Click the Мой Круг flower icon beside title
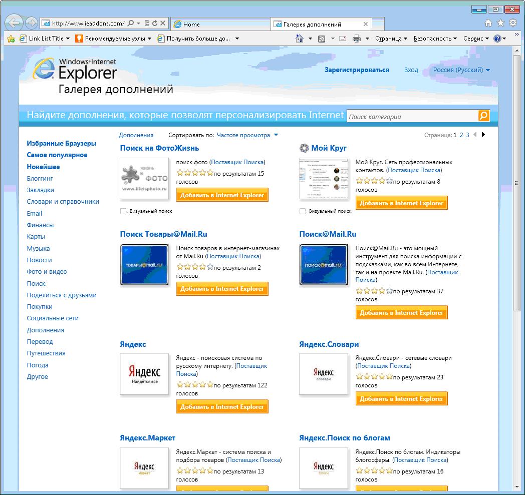The image size is (525, 495). 304,148
